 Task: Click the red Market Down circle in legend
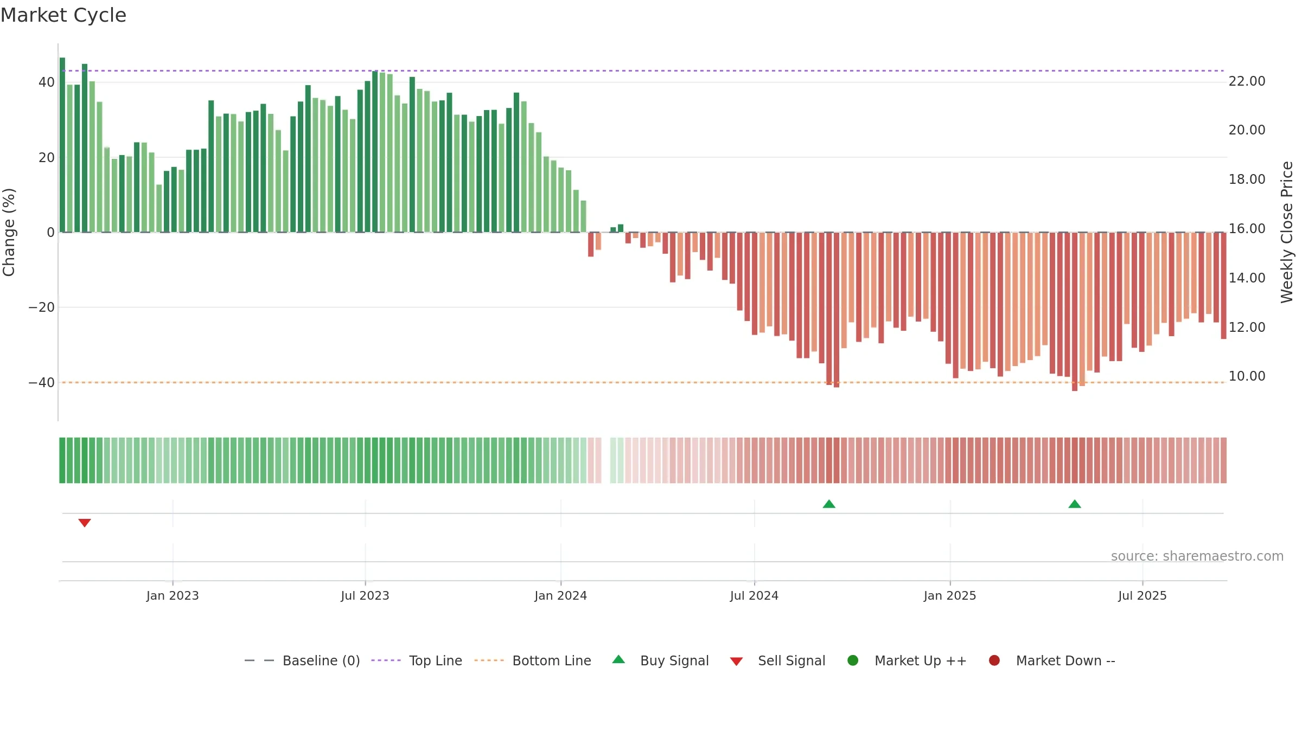(x=994, y=660)
